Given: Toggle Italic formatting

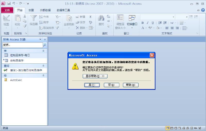Looking at the screenshot, I should [x=147, y=23].
